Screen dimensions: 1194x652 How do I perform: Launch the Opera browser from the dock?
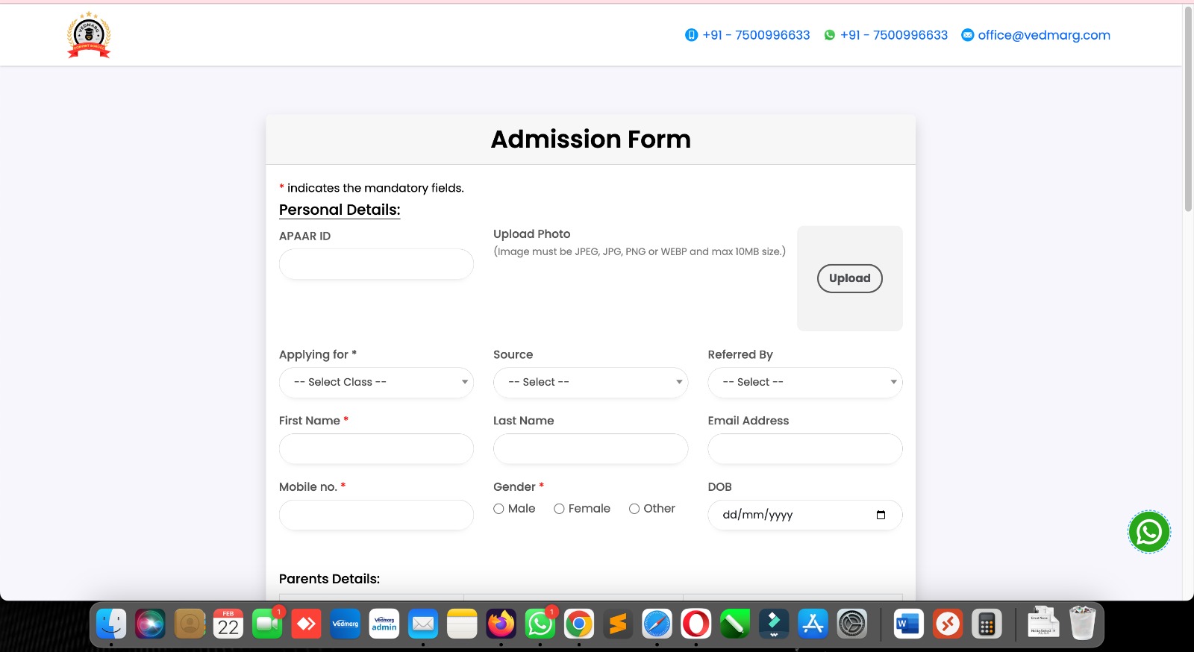696,624
